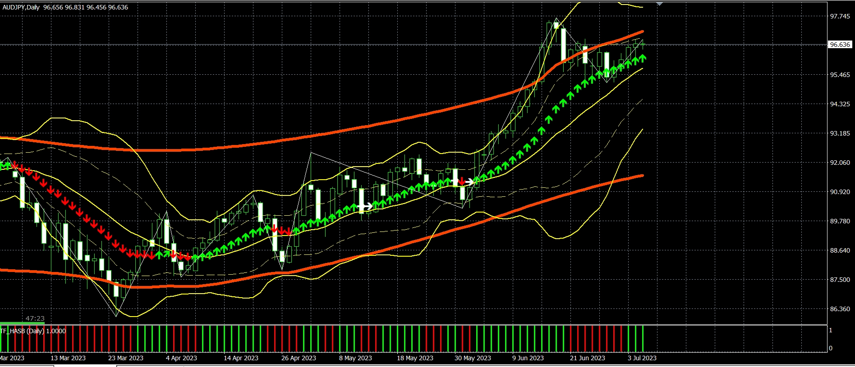The image size is (855, 367).
Task: Click the 97.745 price scale label
Action: (840, 16)
